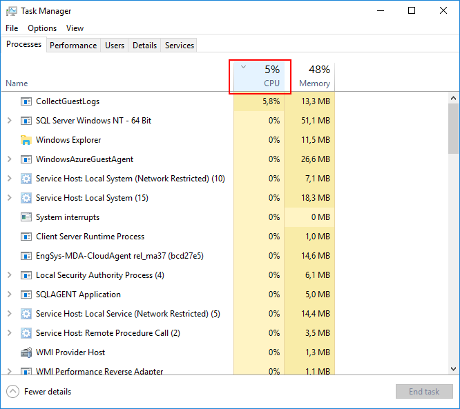The image size is (460, 409).
Task: Switch to the Details tab
Action: tap(144, 46)
